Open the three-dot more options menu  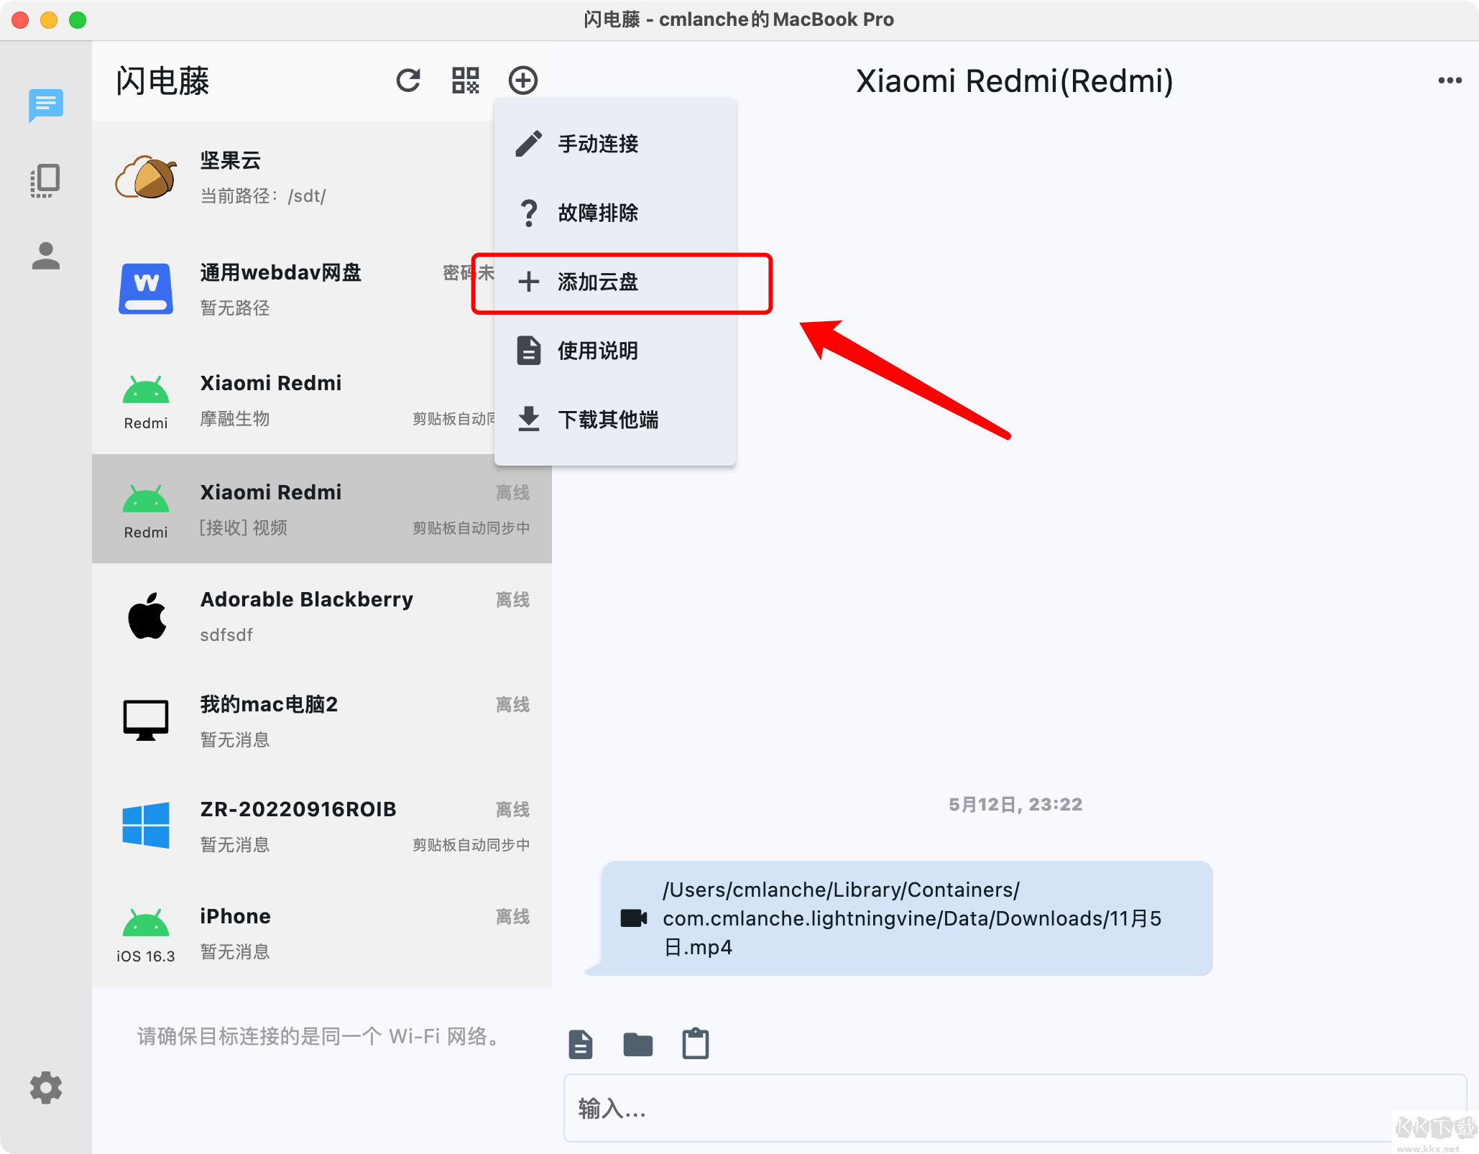tap(1450, 80)
